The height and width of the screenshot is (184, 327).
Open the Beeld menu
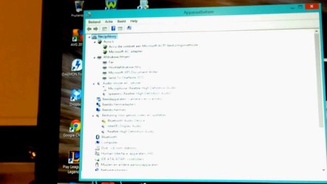point(122,21)
